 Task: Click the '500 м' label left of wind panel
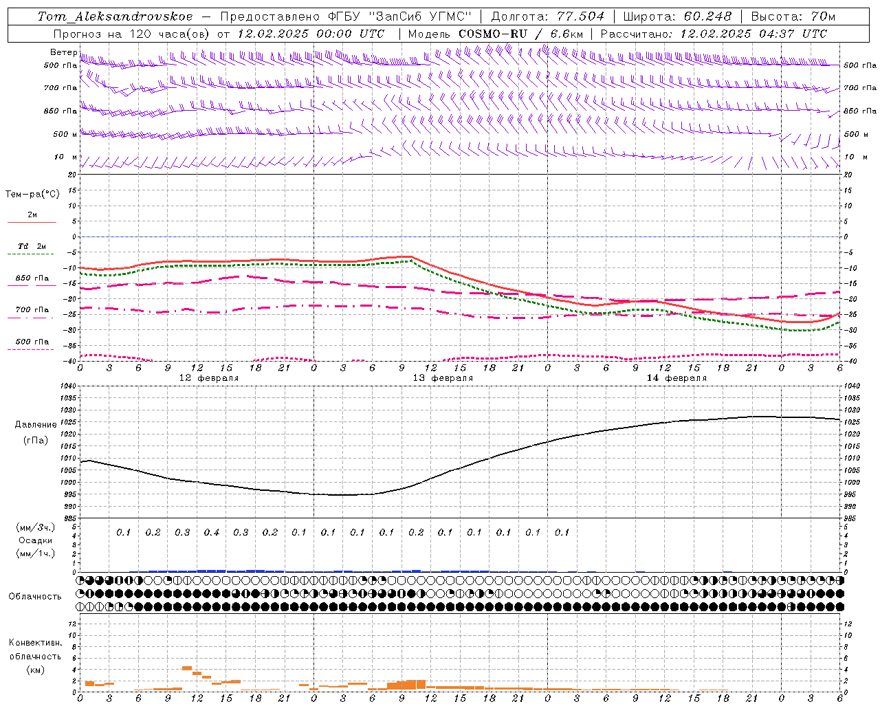pyautogui.click(x=65, y=135)
